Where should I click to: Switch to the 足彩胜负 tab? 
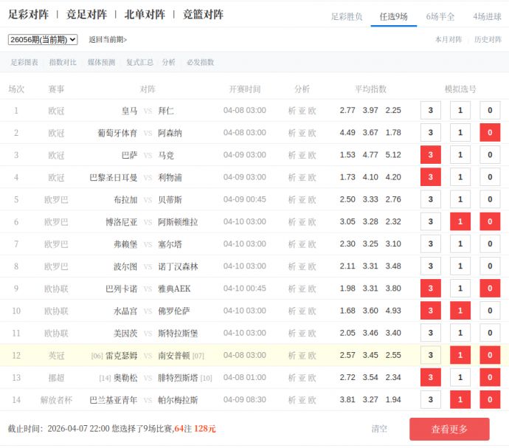click(346, 16)
